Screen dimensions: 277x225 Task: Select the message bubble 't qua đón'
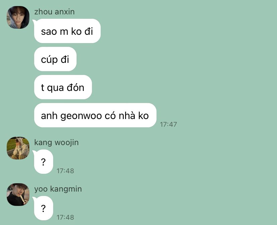(x=63, y=87)
